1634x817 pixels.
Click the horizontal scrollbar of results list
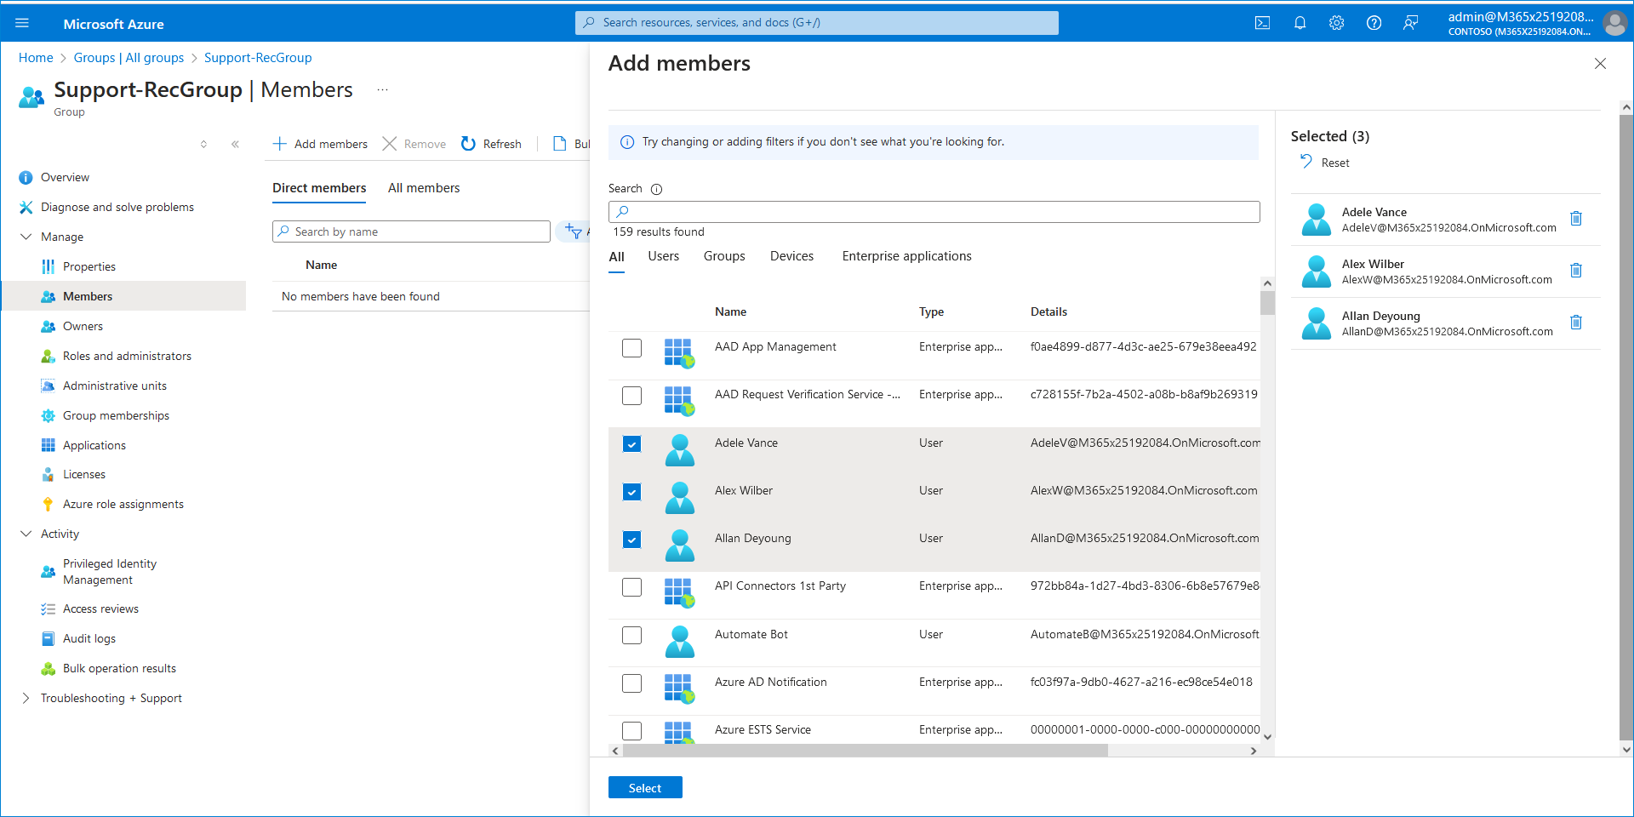pos(865,751)
